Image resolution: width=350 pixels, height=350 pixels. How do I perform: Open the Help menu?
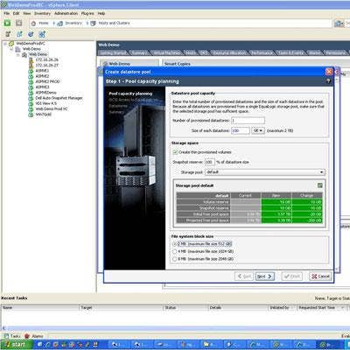click(x=101, y=13)
